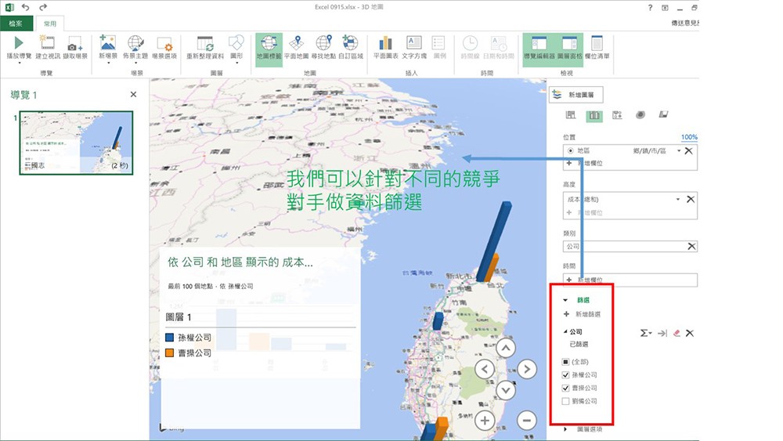Click 日期和時間 date and time

(x=498, y=49)
